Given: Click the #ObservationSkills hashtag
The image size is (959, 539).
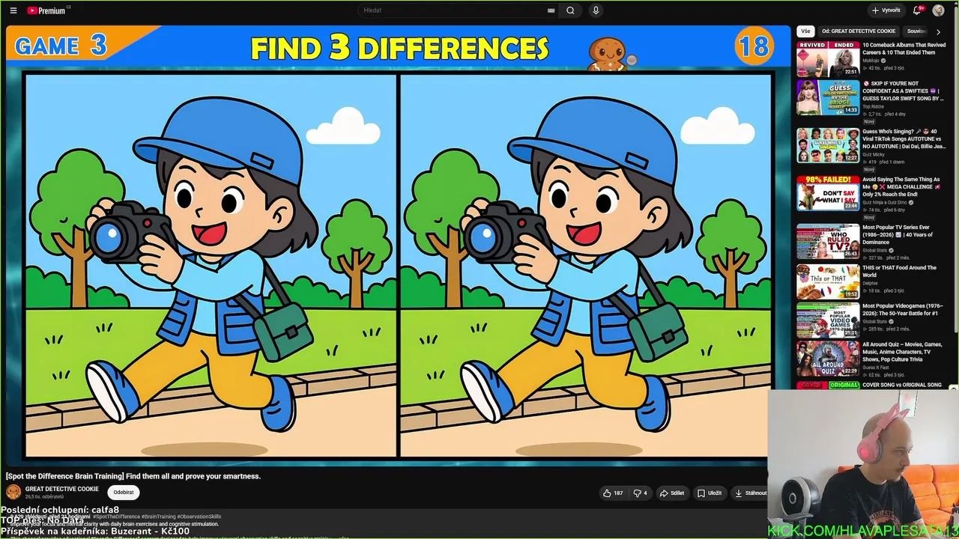Looking at the screenshot, I should [199, 517].
